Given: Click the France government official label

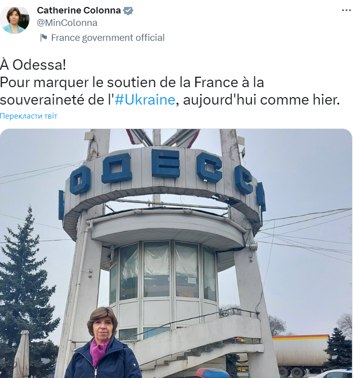Looking at the screenshot, I should point(108,38).
